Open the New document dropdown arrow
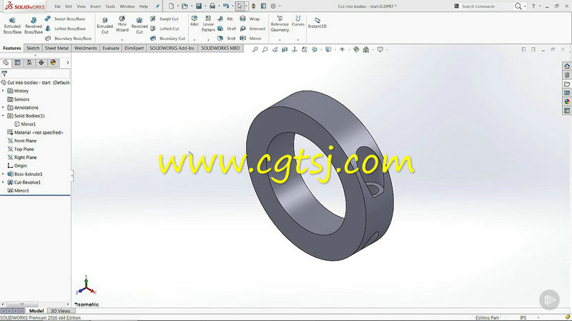Screen dimensions: 572x321 coord(177,6)
